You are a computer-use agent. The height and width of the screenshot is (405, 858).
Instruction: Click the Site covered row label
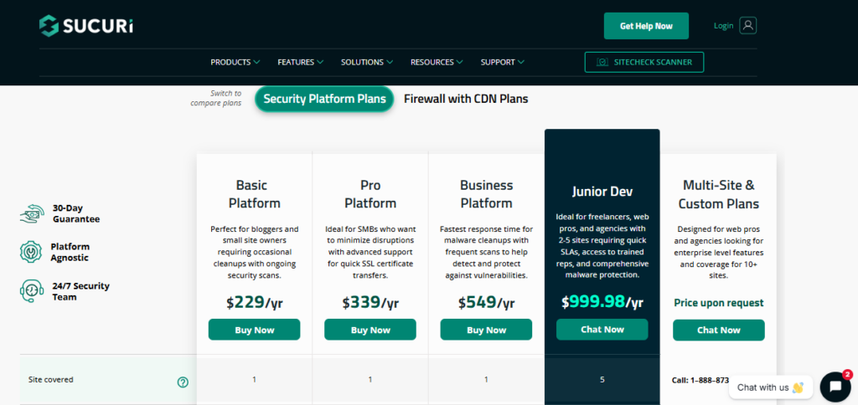click(x=51, y=379)
